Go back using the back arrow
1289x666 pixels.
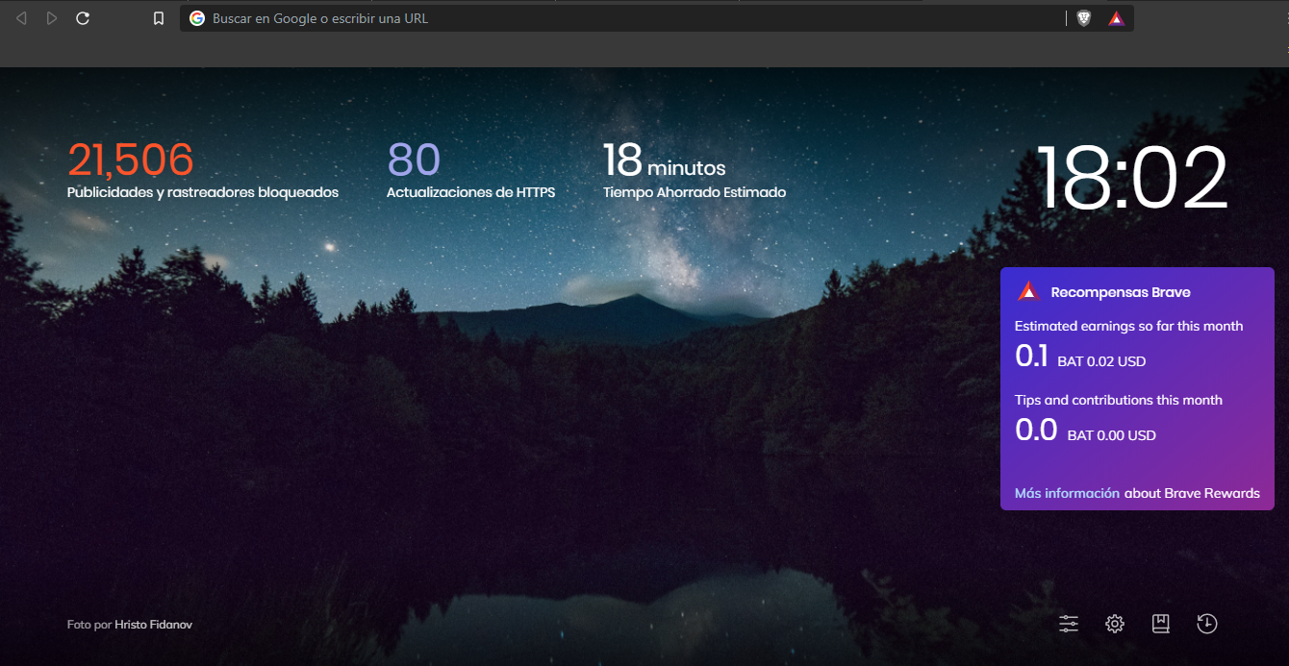pyautogui.click(x=21, y=18)
